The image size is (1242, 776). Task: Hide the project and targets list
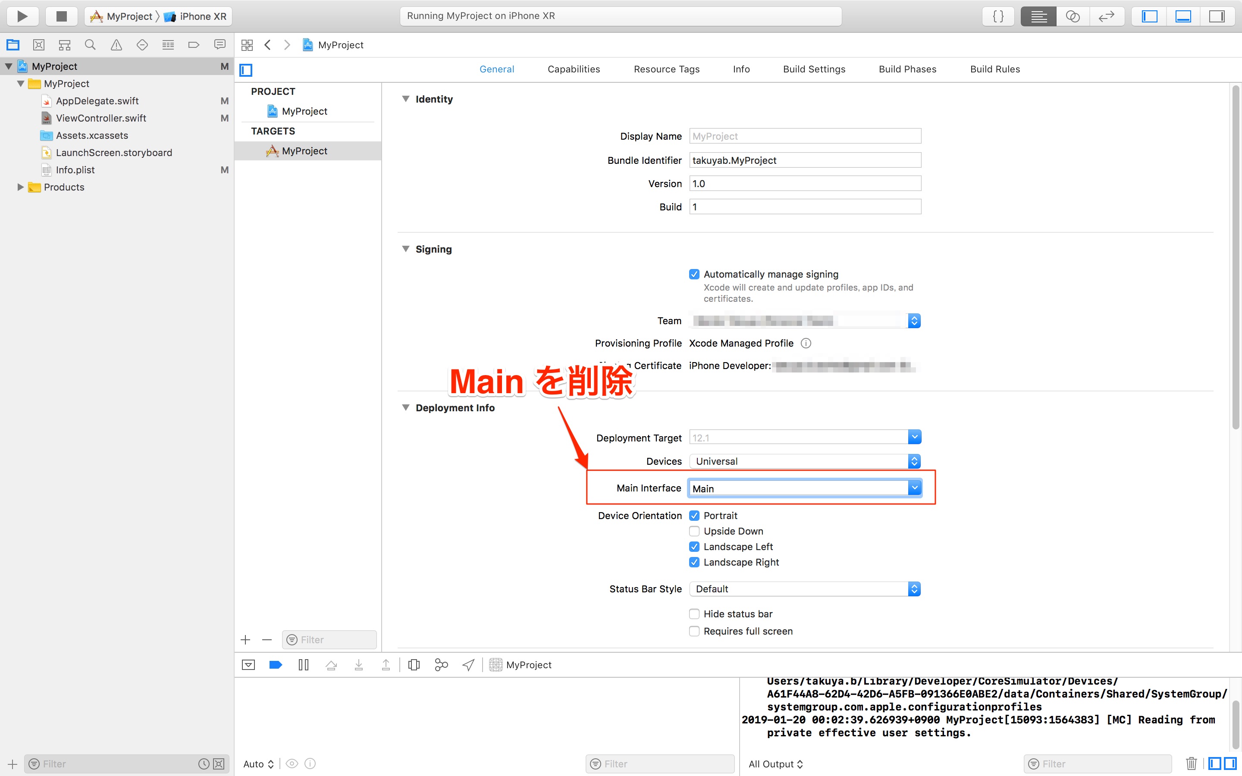tap(246, 70)
